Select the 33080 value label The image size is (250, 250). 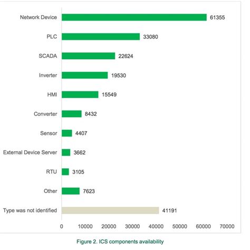tap(150, 37)
